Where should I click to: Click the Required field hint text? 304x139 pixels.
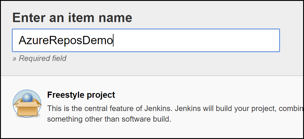[x=42, y=58]
